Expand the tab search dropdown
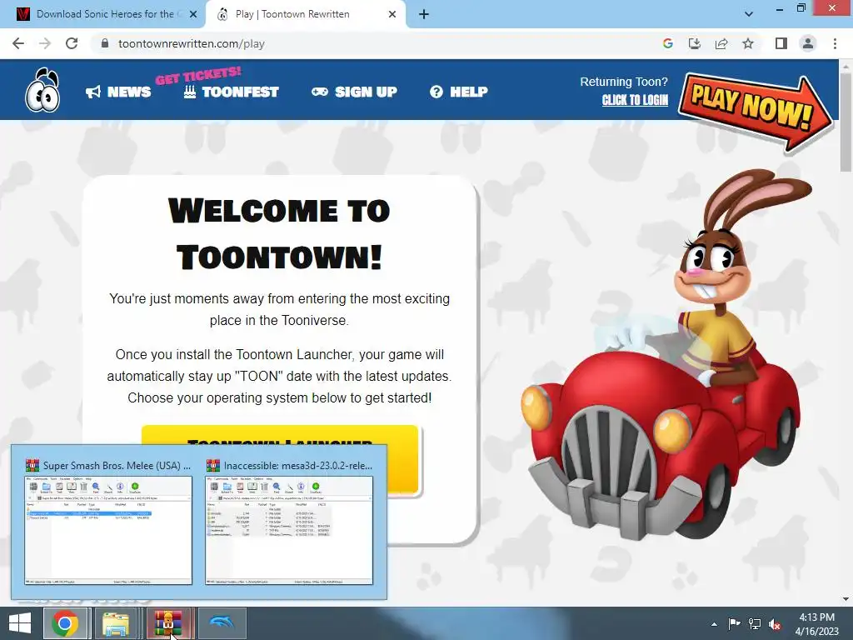This screenshot has width=853, height=640. click(749, 14)
